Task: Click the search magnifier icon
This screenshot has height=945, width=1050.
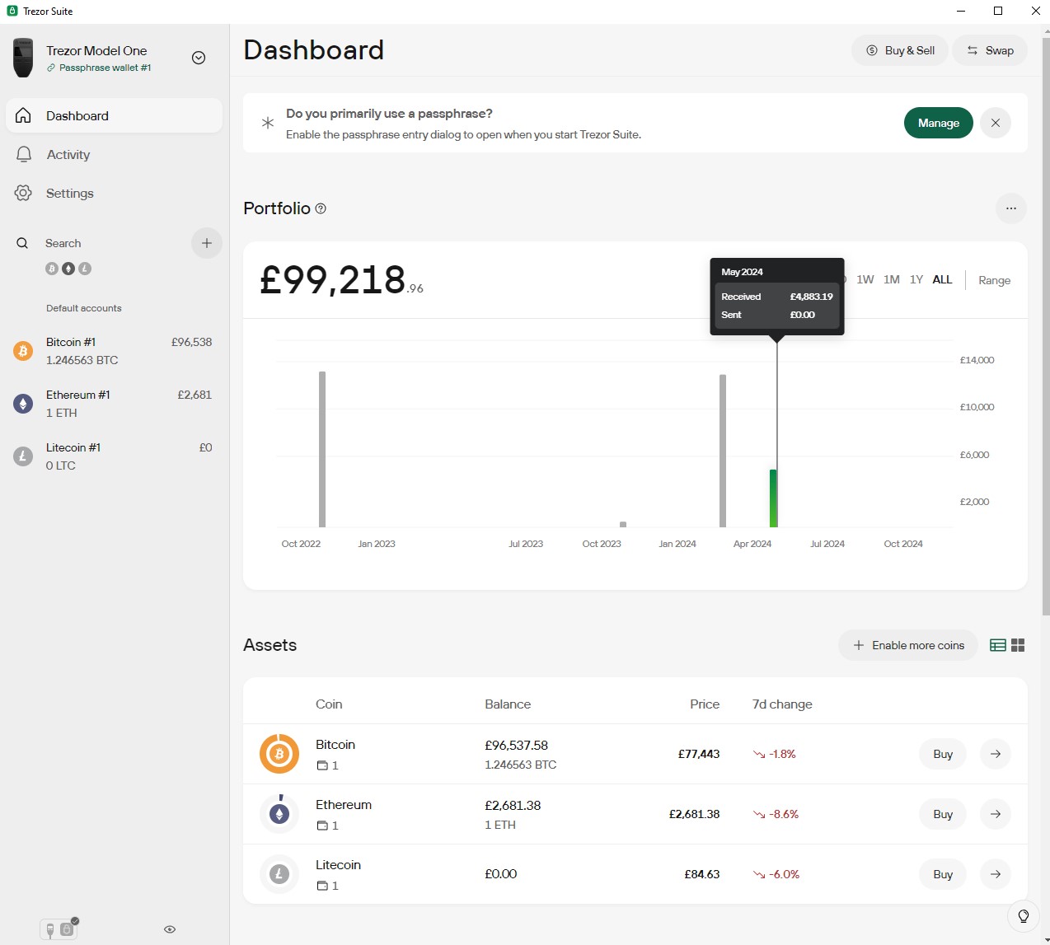Action: click(x=22, y=243)
